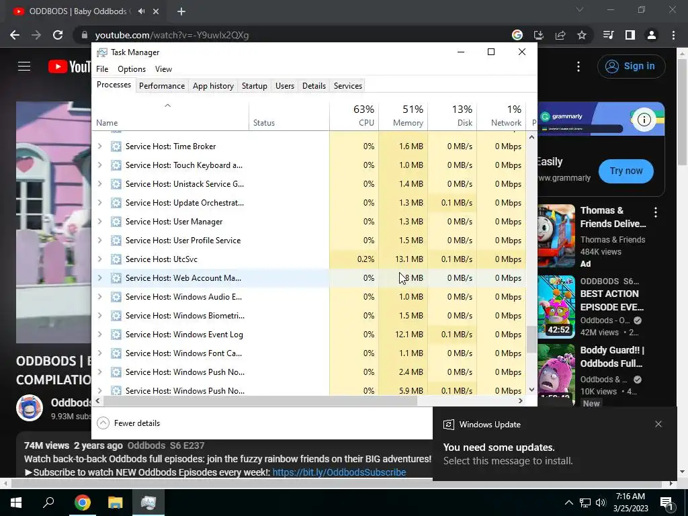Expand Service Host: Windows Event Log
Viewport: 688px width, 516px height.
99,335
